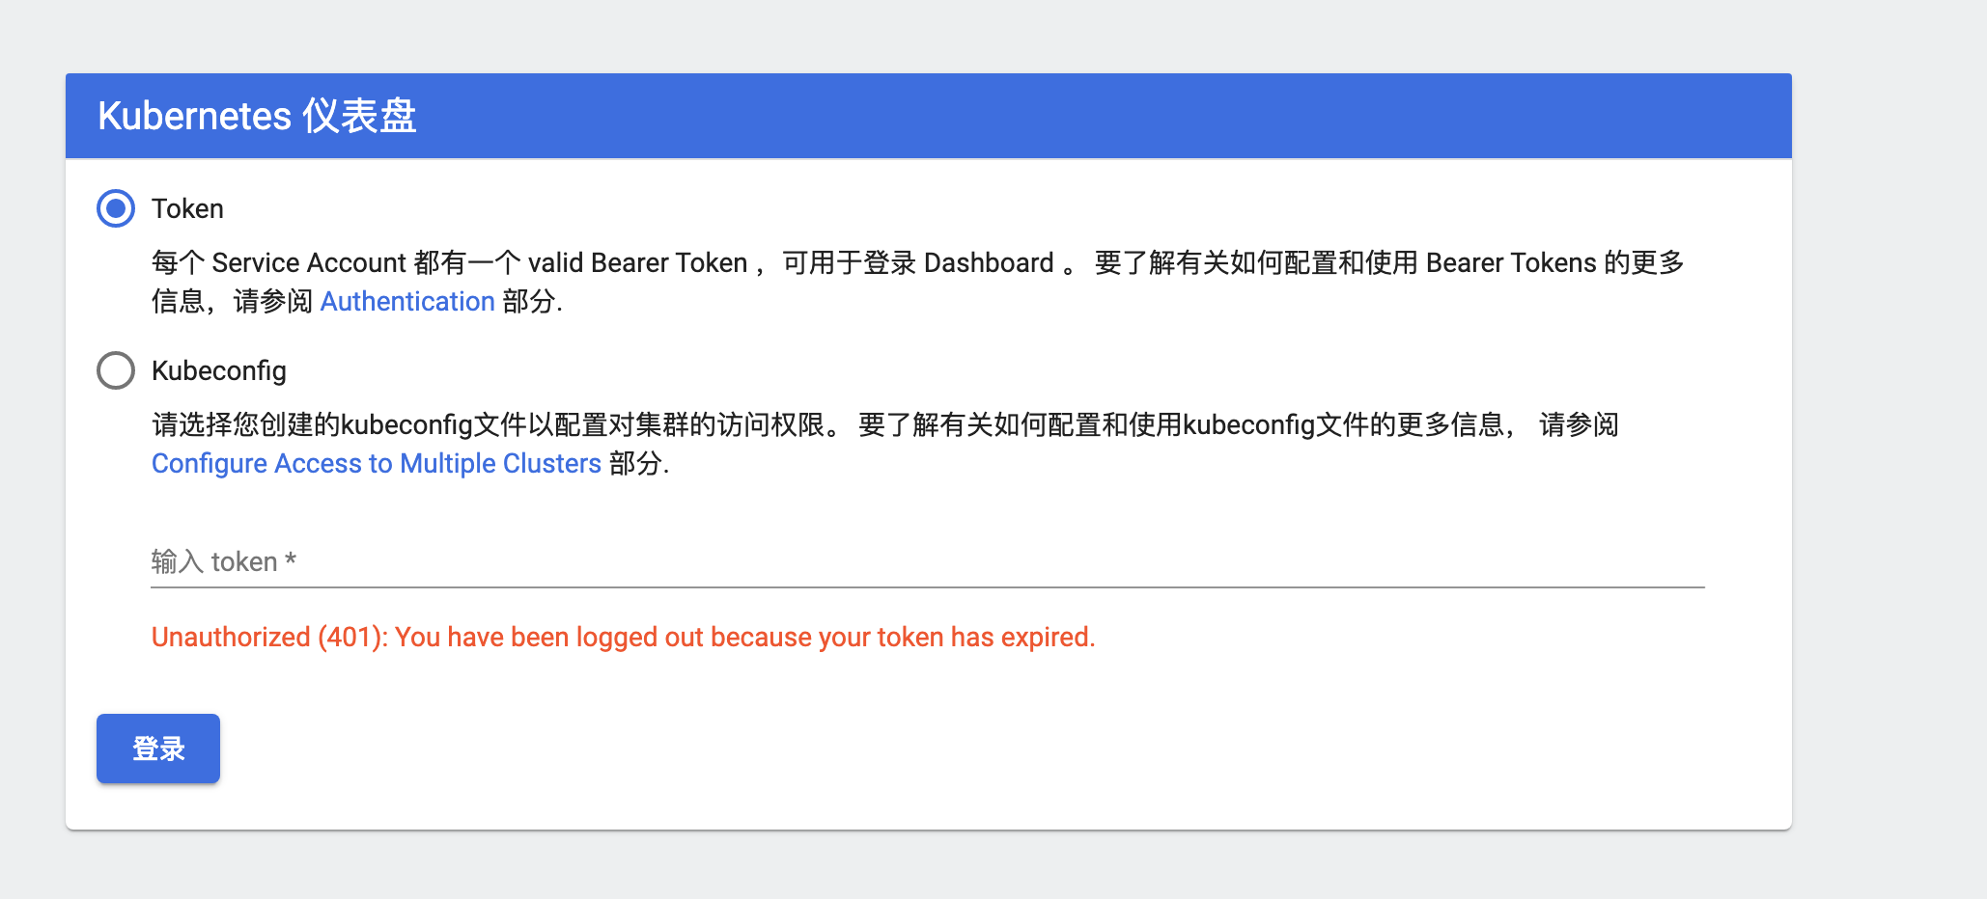This screenshot has height=899, width=1987.
Task: Click the Kubeconfig option label text
Action: pos(219,370)
